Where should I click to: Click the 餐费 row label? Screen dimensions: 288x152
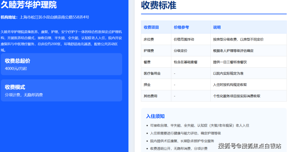[147, 62]
